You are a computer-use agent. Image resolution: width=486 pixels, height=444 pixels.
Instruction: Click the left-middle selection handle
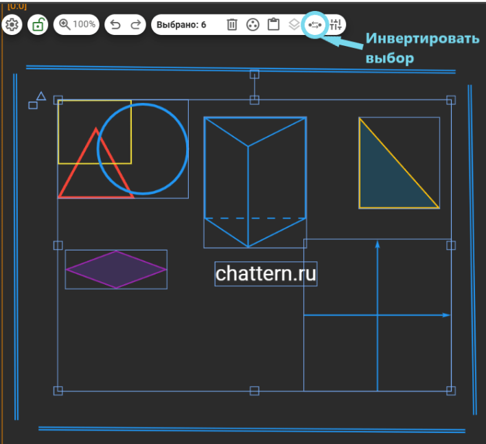click(58, 246)
